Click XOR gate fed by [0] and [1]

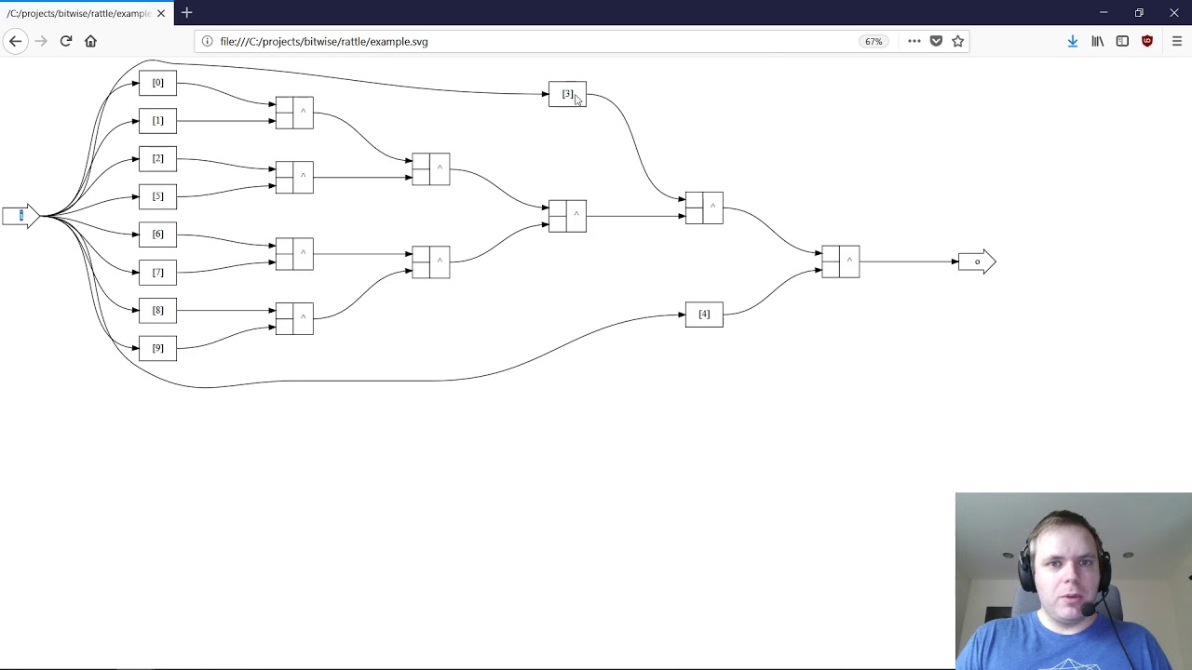(294, 113)
